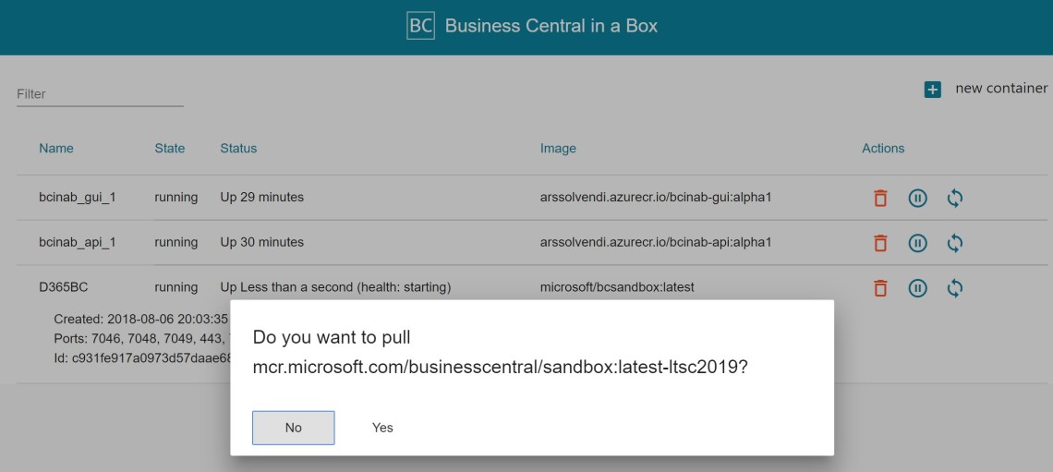Focus the Filter input field
Image resolution: width=1053 pixels, height=472 pixels.
point(100,94)
